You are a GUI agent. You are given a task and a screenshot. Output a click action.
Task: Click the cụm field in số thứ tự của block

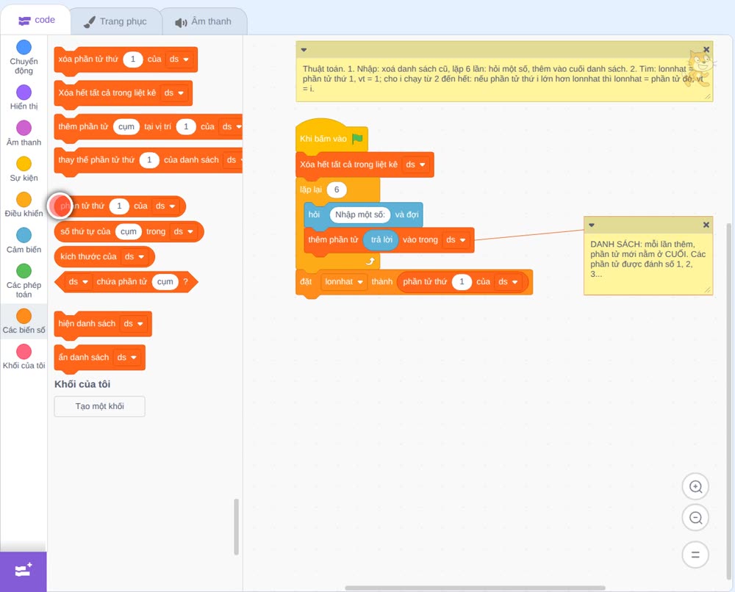129,231
